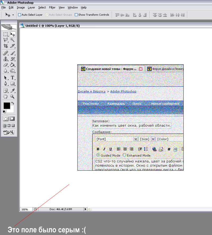Select the Horizontal Type tool
This screenshot has width=212, height=235.
pyautogui.click(x=12, y=78)
